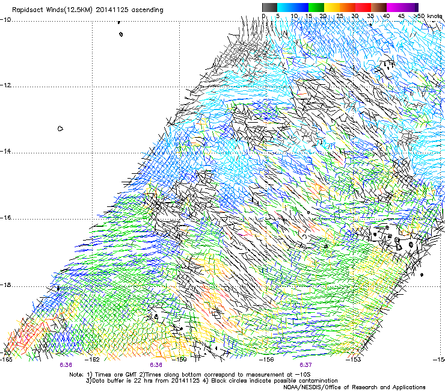This screenshot has height=391, width=445.
Task: Click the -12 latitude axis label
Action: [x=5, y=85]
